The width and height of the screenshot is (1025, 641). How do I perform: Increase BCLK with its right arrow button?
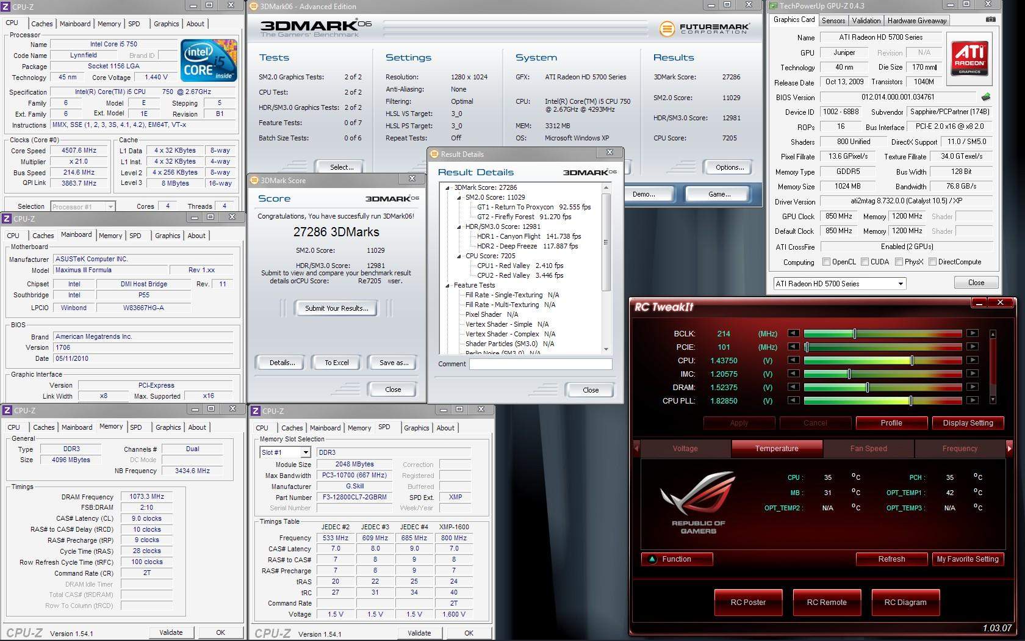pos(973,333)
